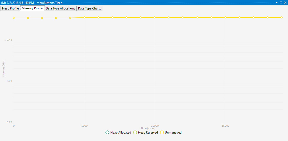Click the dark green Heap Allocated legend circle

click(107, 133)
